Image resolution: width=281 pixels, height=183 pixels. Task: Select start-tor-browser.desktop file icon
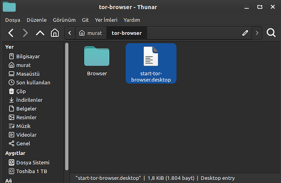[x=151, y=56]
